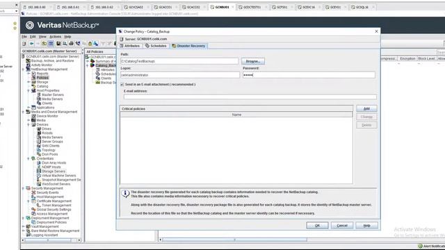Open the Disk Pools node
Image resolution: width=445 pixels, height=250 pixels.
point(49,154)
